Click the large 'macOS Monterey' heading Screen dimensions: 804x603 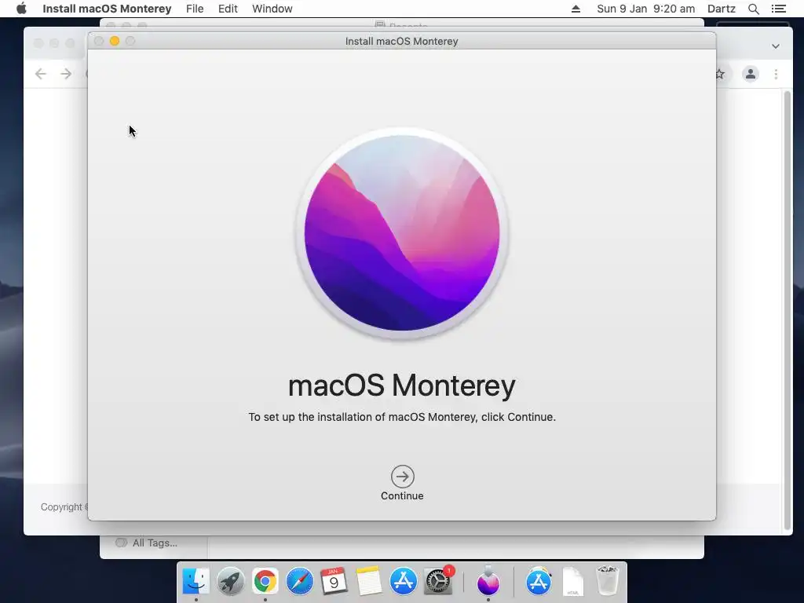coord(402,386)
